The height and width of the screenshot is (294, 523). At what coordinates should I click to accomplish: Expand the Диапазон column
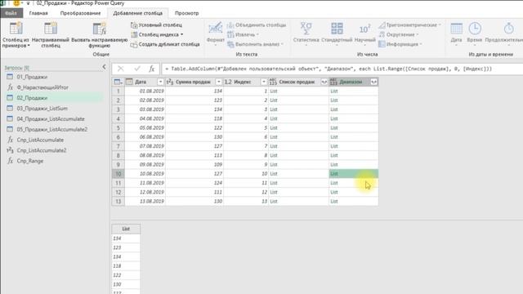pyautogui.click(x=373, y=82)
